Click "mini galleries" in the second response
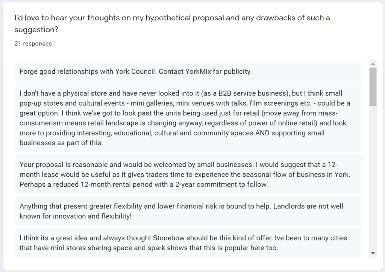Screen dimensions: 385x272 point(140,103)
